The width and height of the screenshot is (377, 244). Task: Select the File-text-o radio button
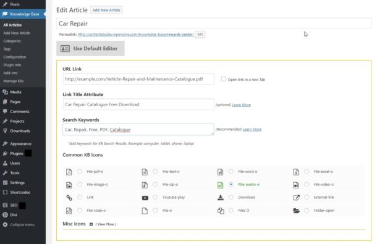[155, 171]
